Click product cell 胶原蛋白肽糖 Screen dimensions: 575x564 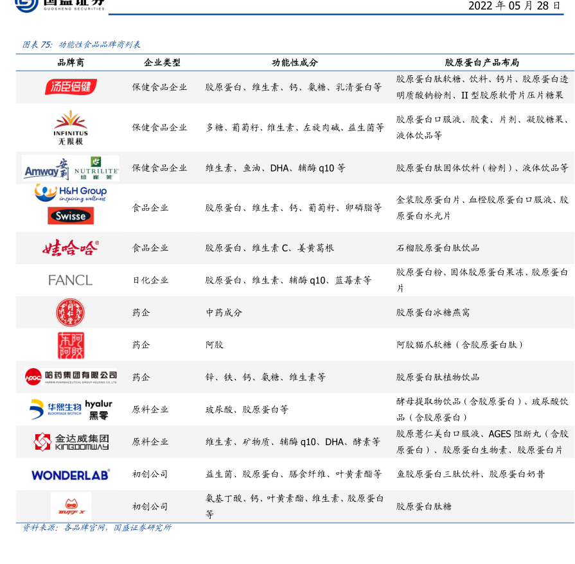coord(424,507)
